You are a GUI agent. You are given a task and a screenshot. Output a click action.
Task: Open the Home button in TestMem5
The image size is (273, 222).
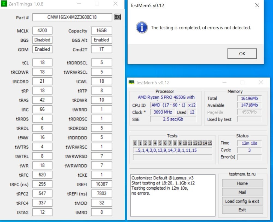coord(242,183)
